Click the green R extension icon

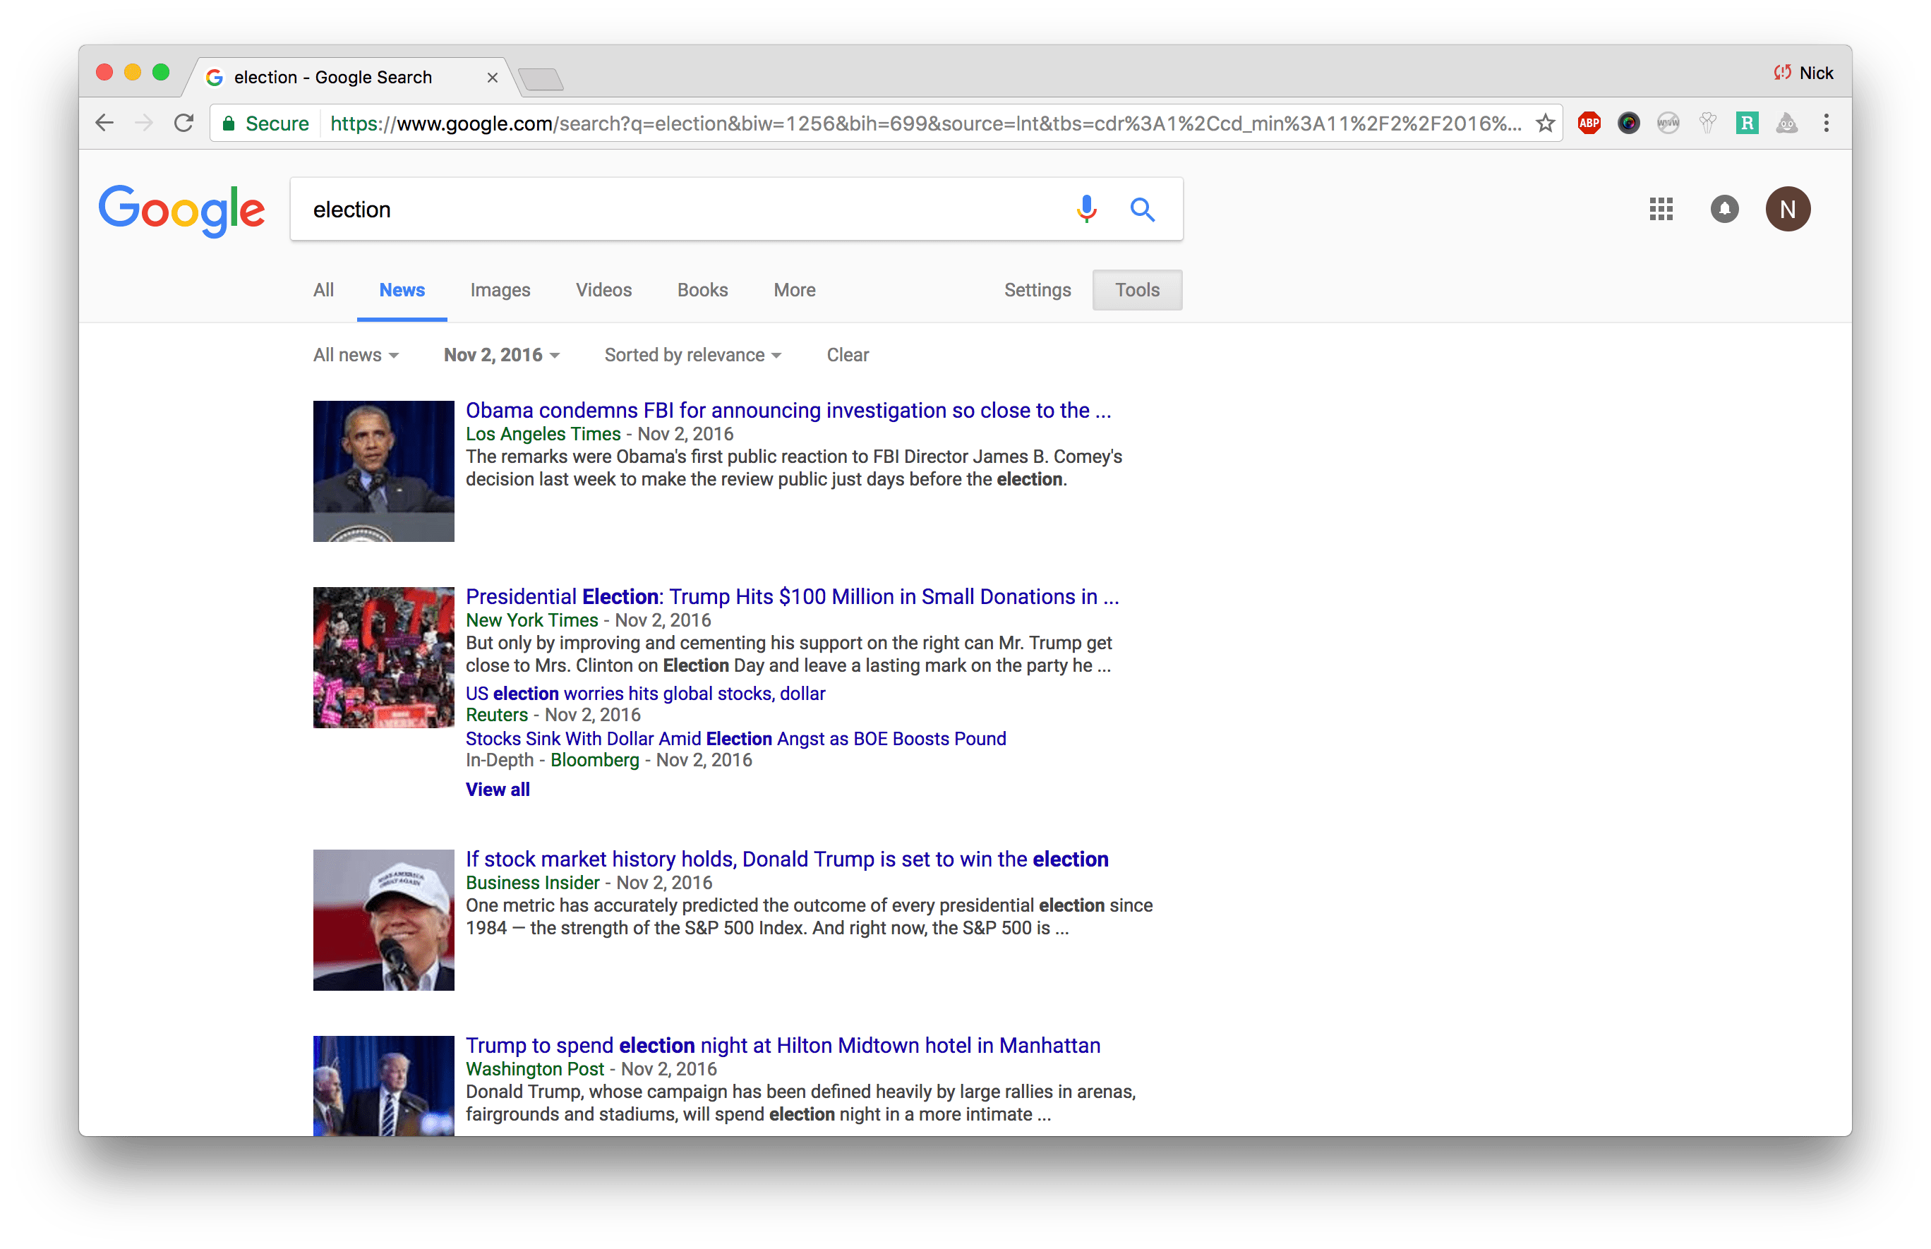tap(1747, 123)
